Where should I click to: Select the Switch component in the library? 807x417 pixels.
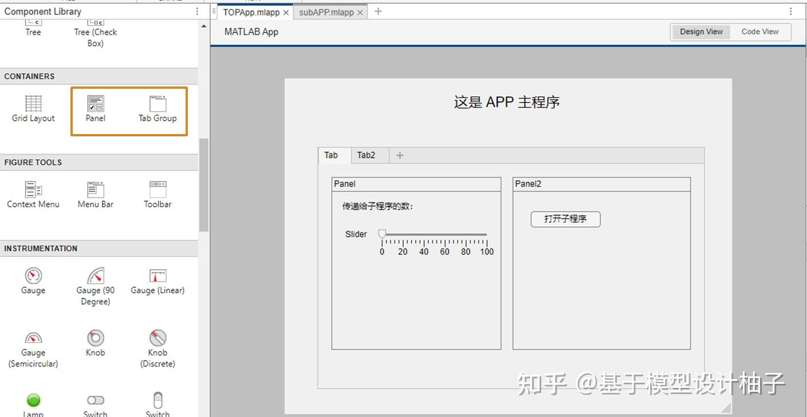[x=95, y=401]
